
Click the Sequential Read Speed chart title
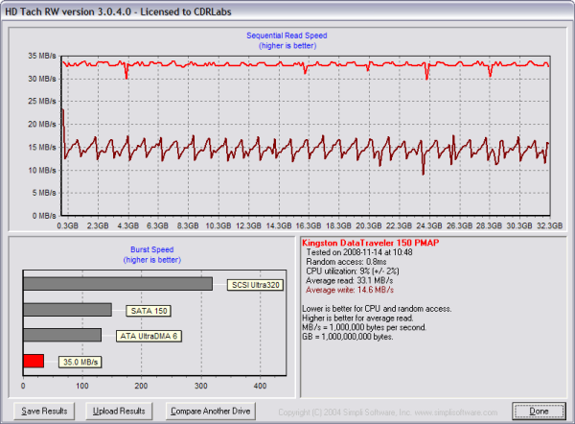[288, 35]
